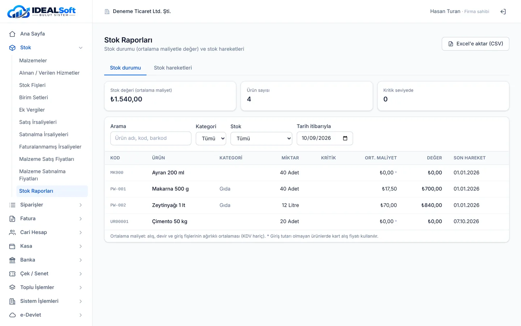Select the Stok durumu tab

[x=125, y=68]
